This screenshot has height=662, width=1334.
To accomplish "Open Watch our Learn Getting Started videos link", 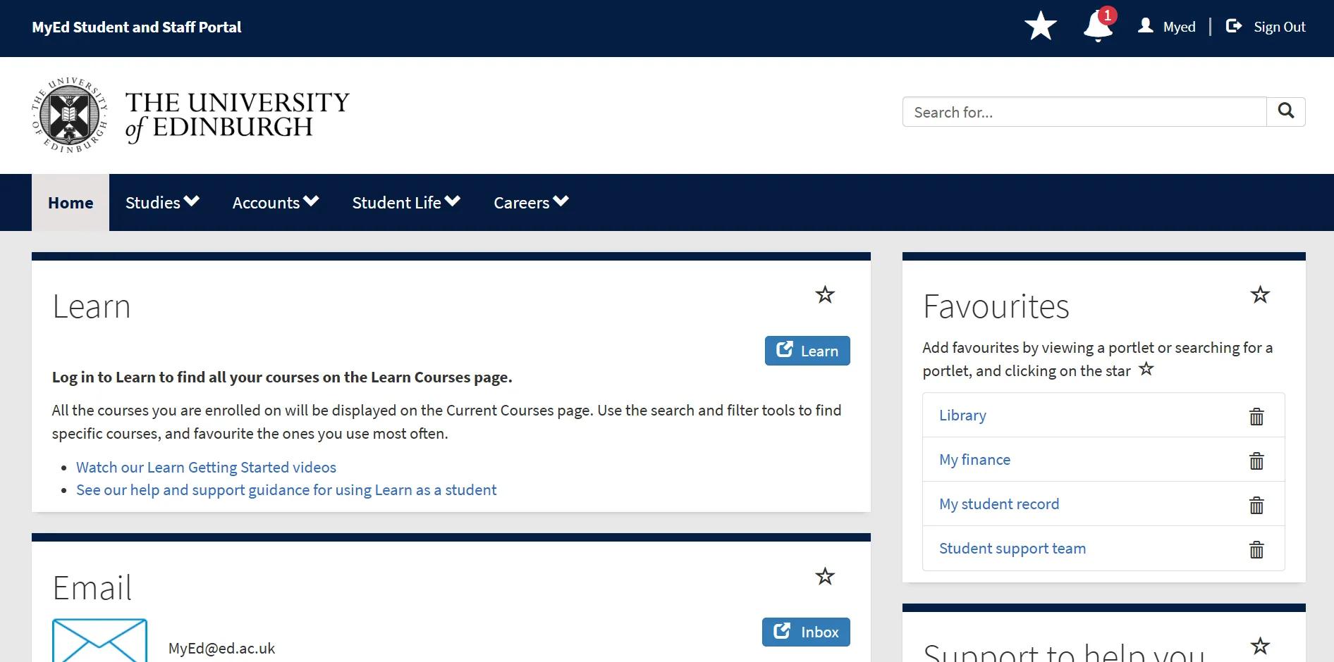I will pos(206,468).
